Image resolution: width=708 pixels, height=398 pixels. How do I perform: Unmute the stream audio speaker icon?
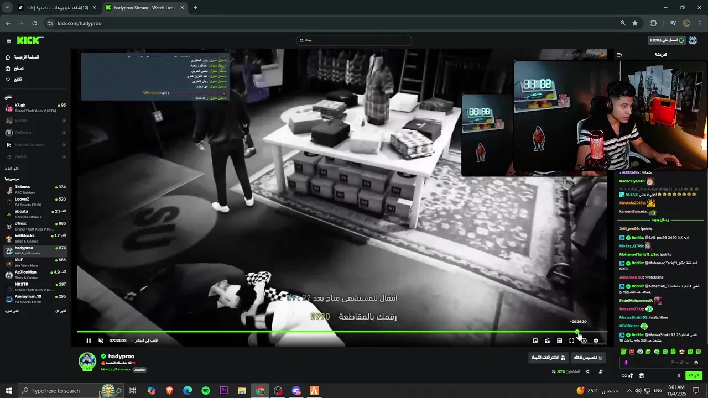pyautogui.click(x=101, y=341)
